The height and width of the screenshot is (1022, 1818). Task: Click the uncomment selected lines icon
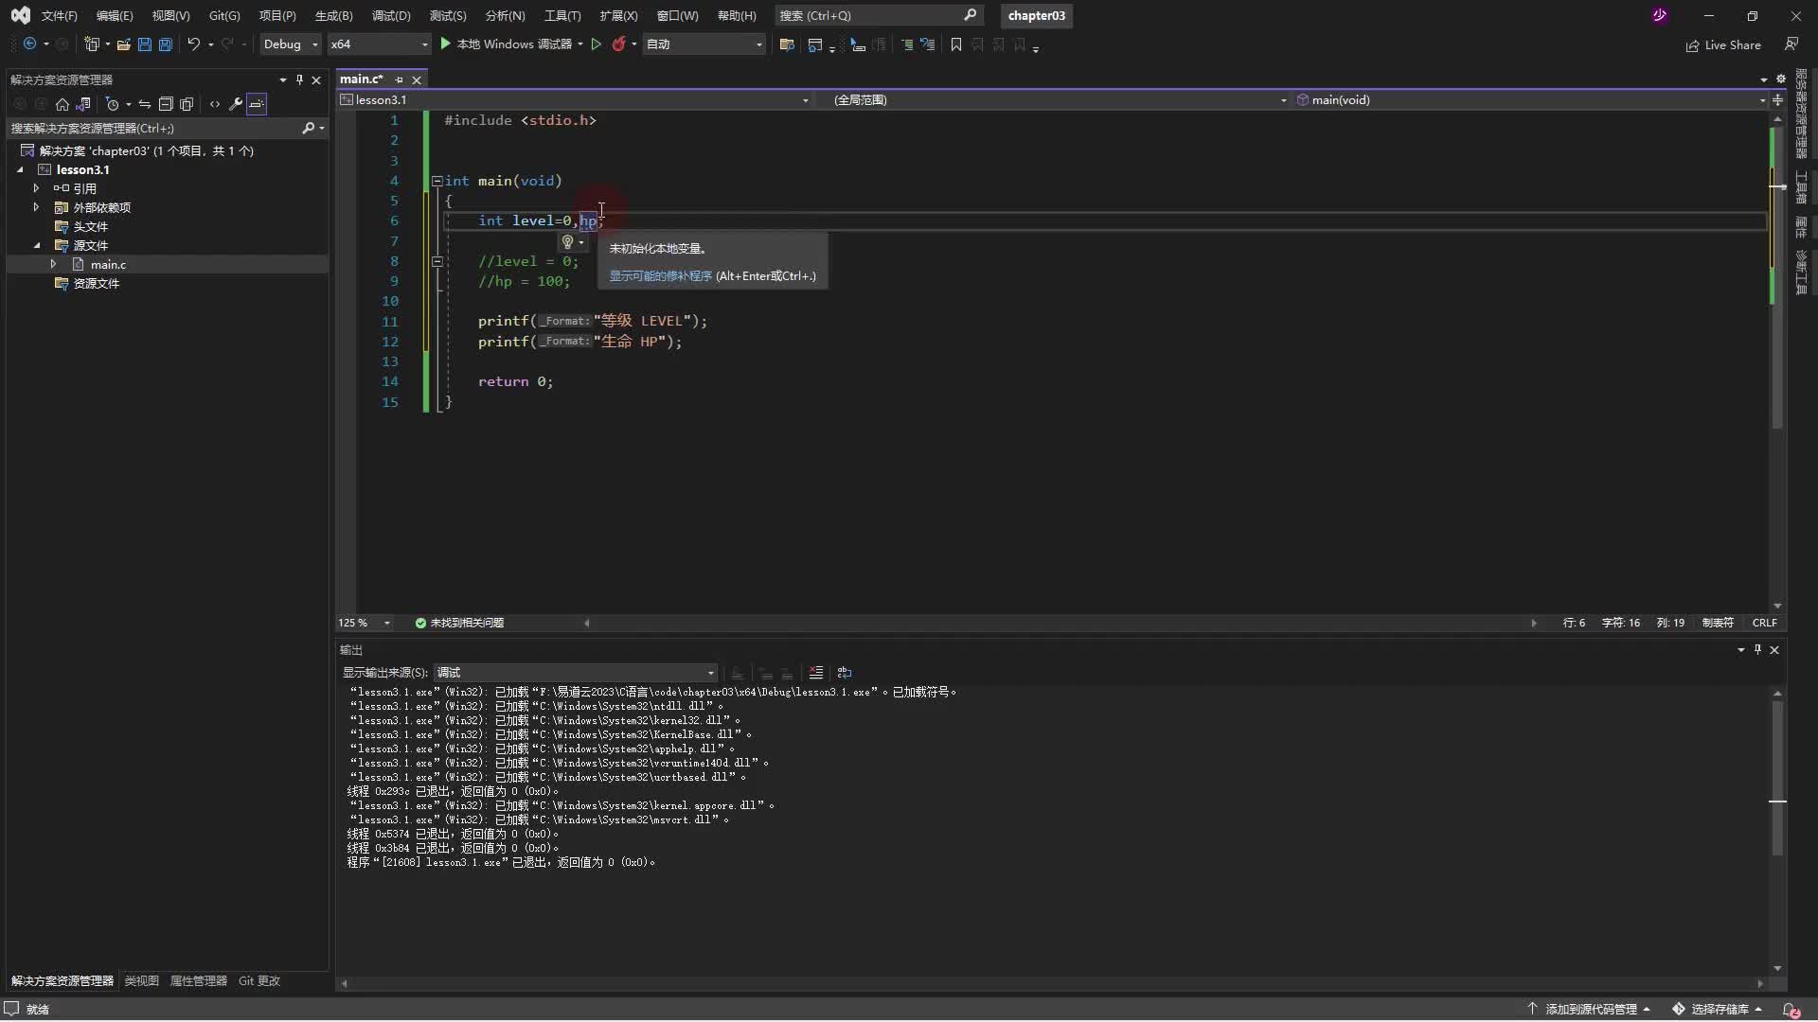pos(927,44)
